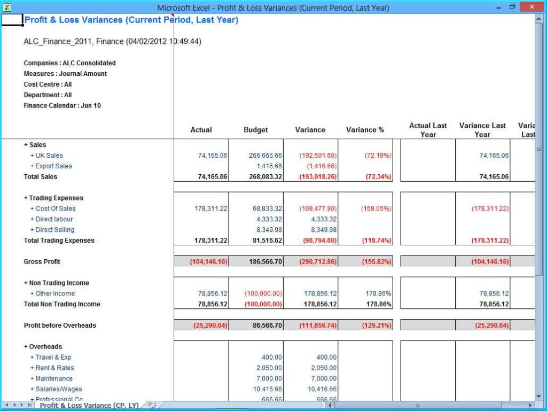The image size is (547, 411).
Task: Expand the Other Income row
Action: [x=32, y=294]
